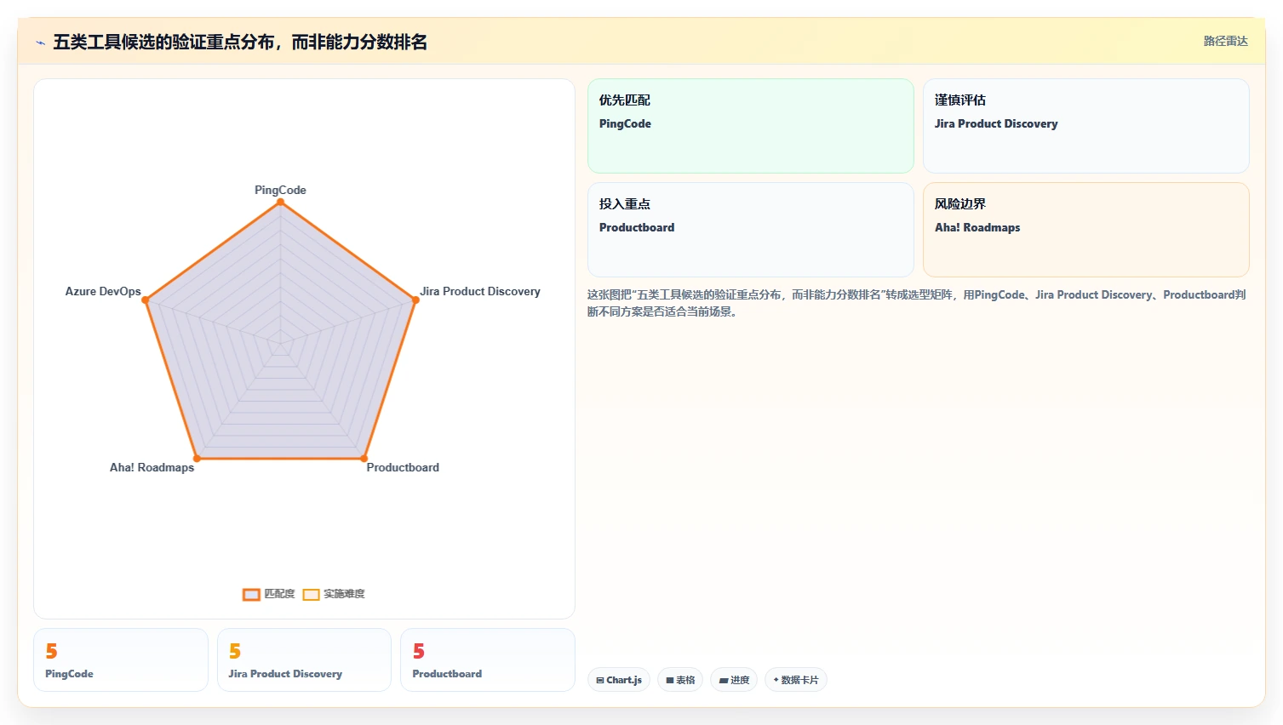Open the 风险边界 Aha! Roadmaps card

pos(1086,230)
